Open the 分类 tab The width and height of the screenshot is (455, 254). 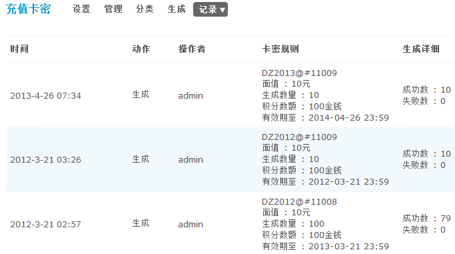pos(145,9)
